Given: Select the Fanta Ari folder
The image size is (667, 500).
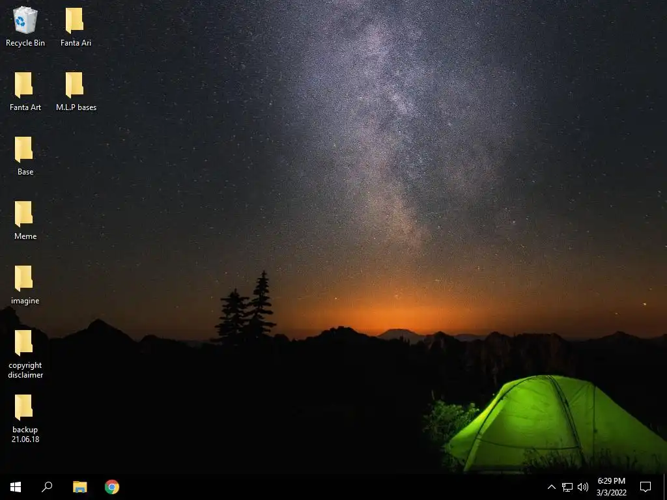Looking at the screenshot, I should coord(76,26).
